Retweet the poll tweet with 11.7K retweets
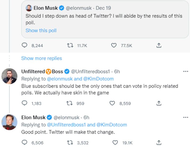This screenshot has width=190, height=149. click(70, 45)
